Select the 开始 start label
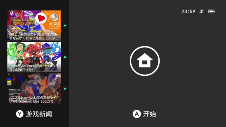Image resolution: width=226 pixels, height=127 pixels. point(149,114)
